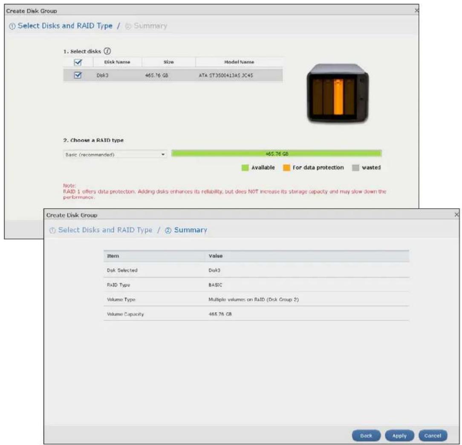The image size is (462, 445).
Task: Open the Basic (recommended) RAID type dropdown
Action: click(x=115, y=155)
